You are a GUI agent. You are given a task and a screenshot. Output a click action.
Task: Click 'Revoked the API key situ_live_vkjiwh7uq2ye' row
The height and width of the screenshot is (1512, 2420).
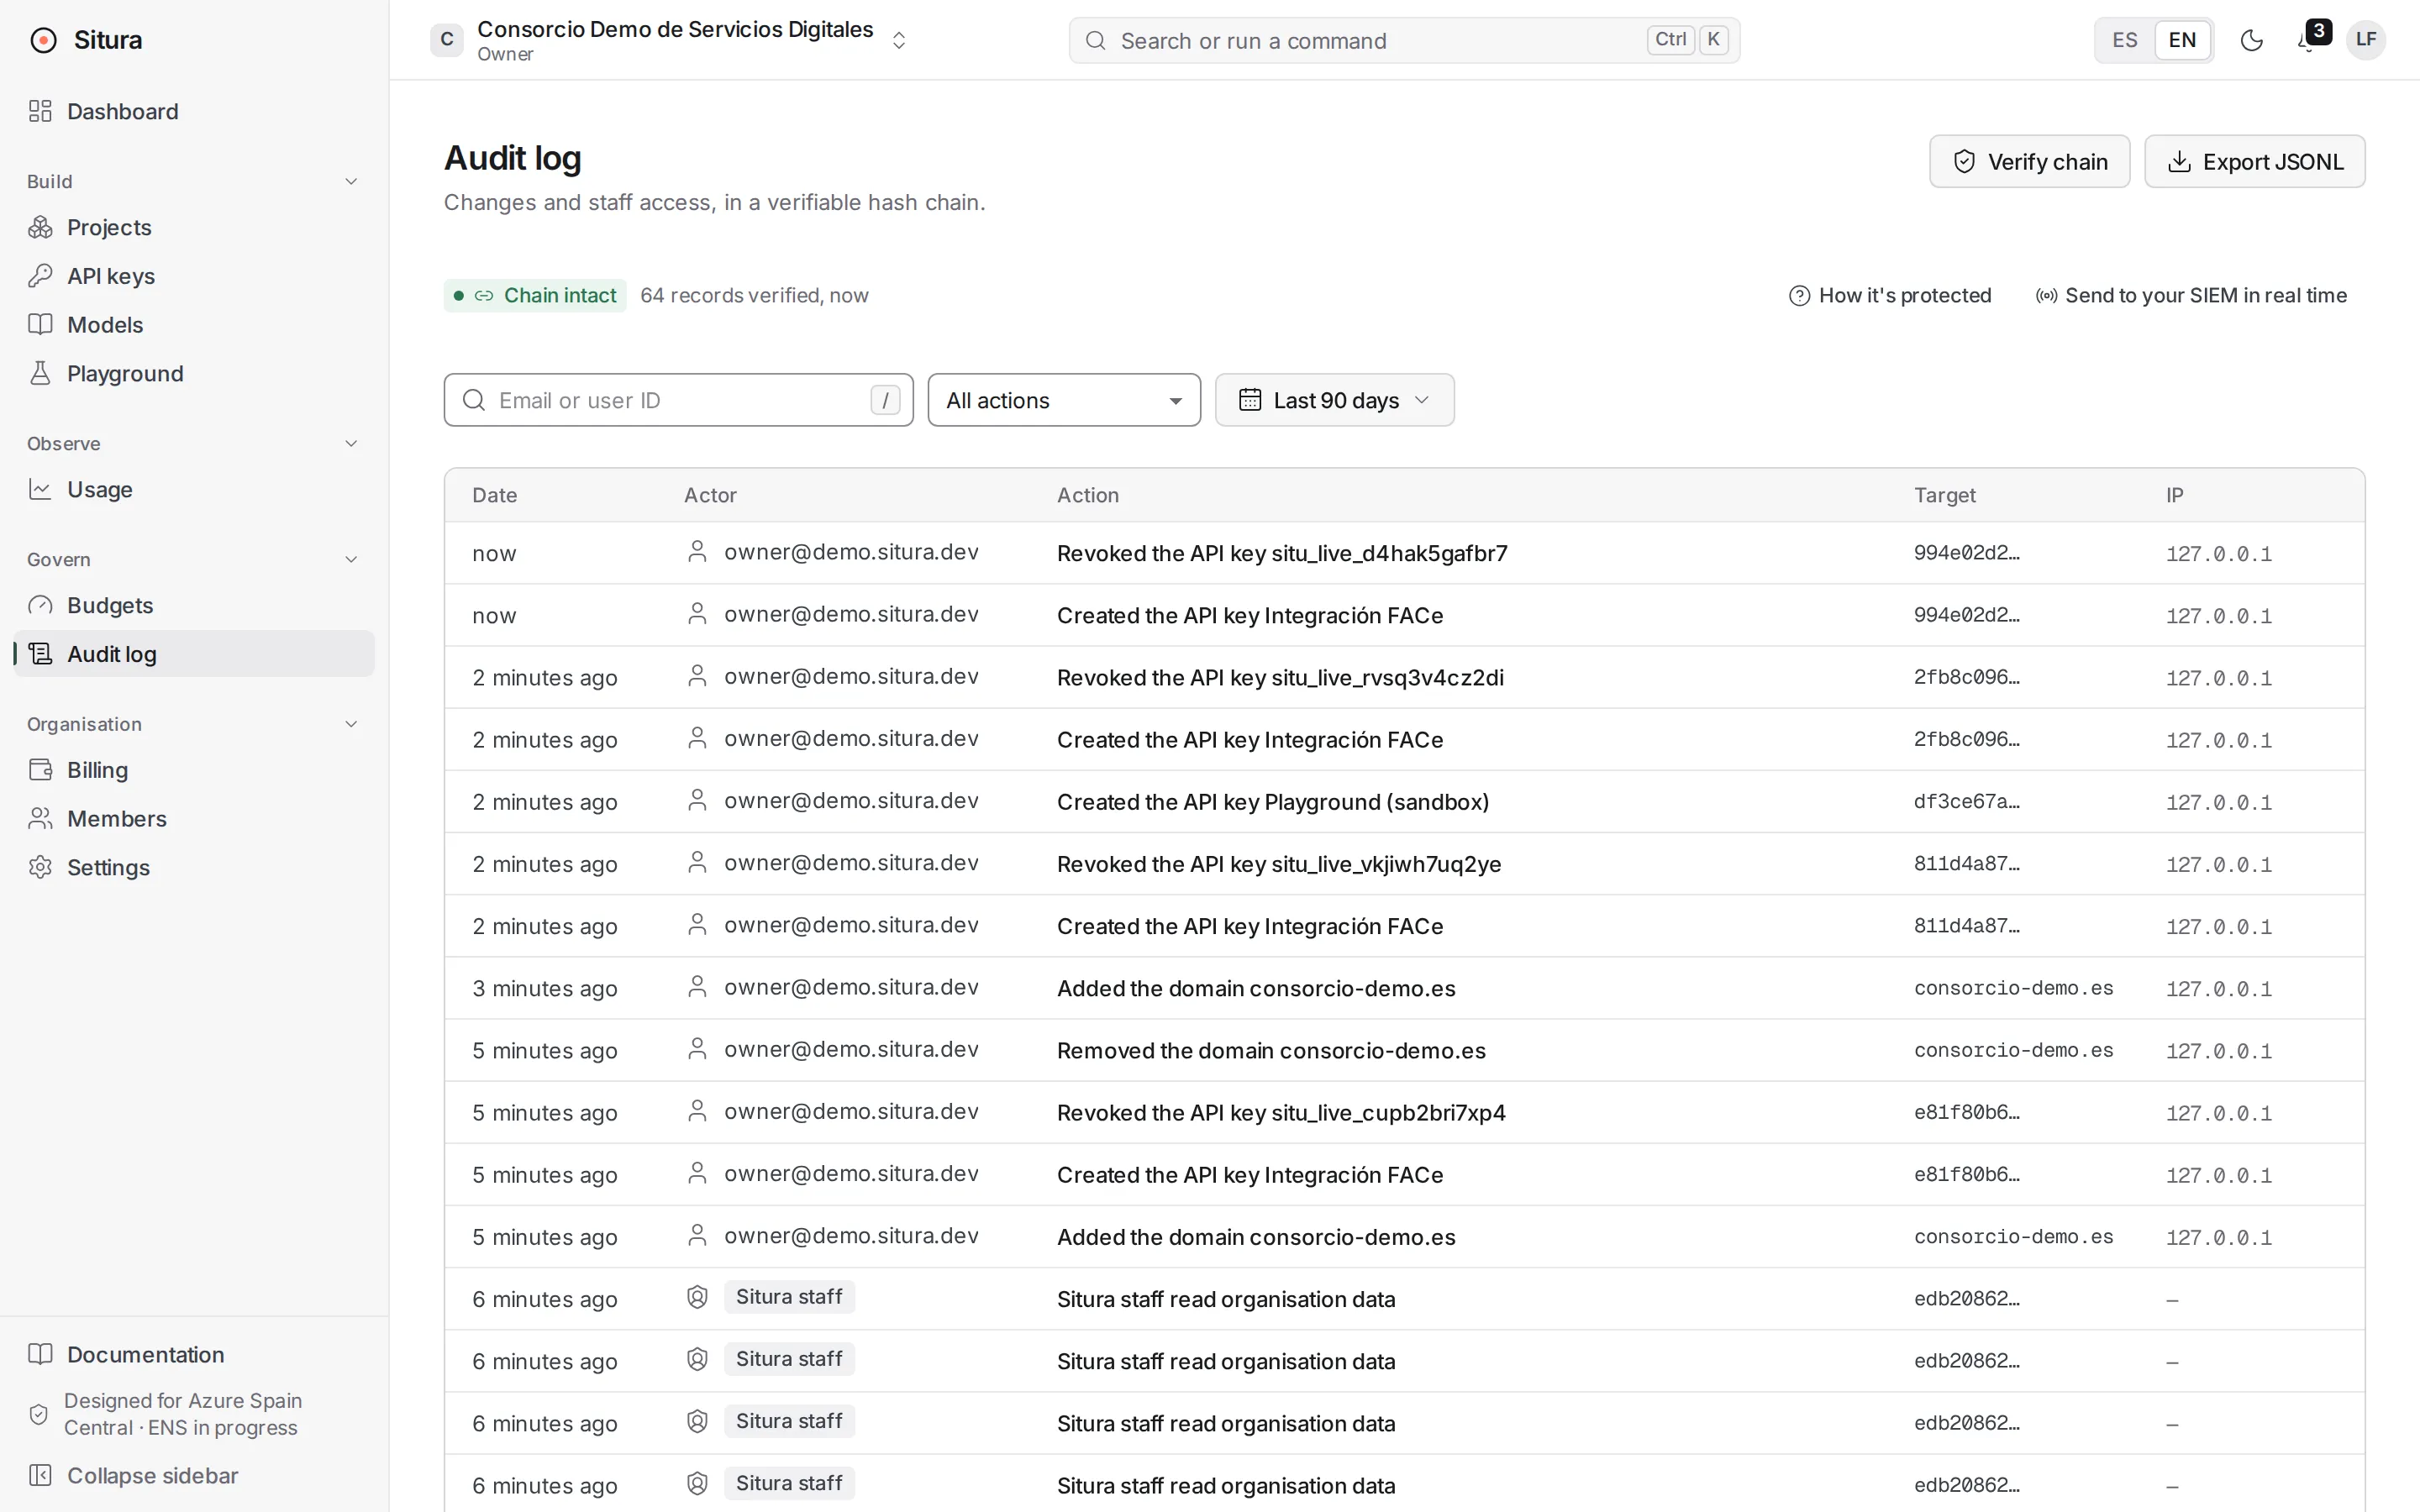pos(1404,864)
